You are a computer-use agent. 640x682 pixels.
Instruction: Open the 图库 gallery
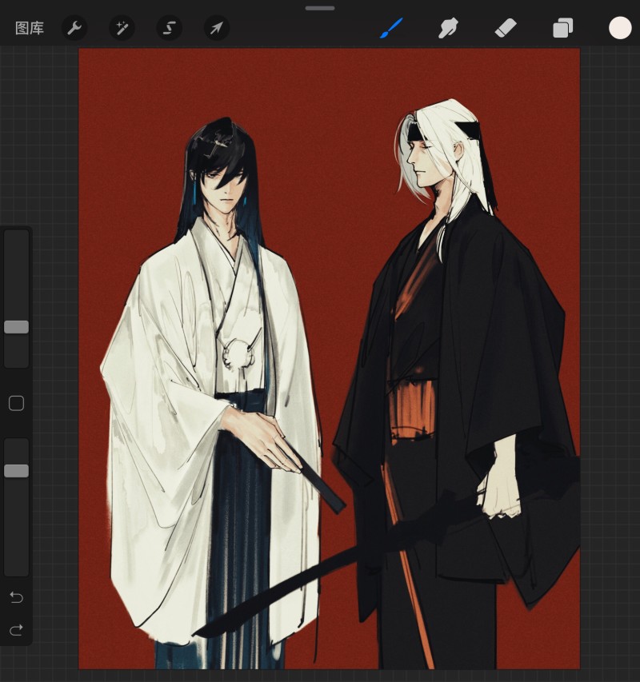[x=29, y=28]
